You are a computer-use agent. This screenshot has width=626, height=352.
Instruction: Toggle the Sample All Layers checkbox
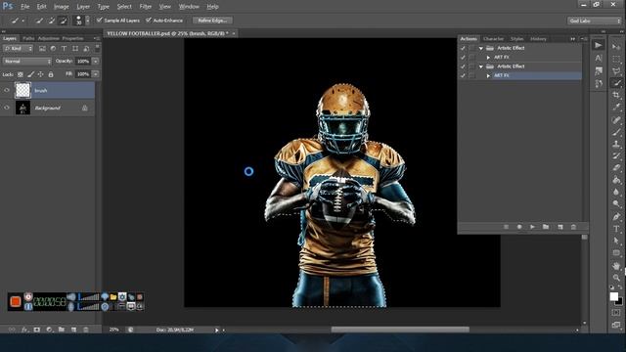point(100,20)
